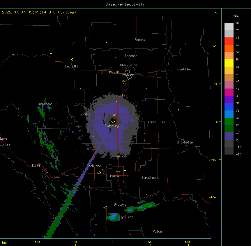Click the -50 tick on the bottom axis
The image size is (251, 246).
pos(74,242)
